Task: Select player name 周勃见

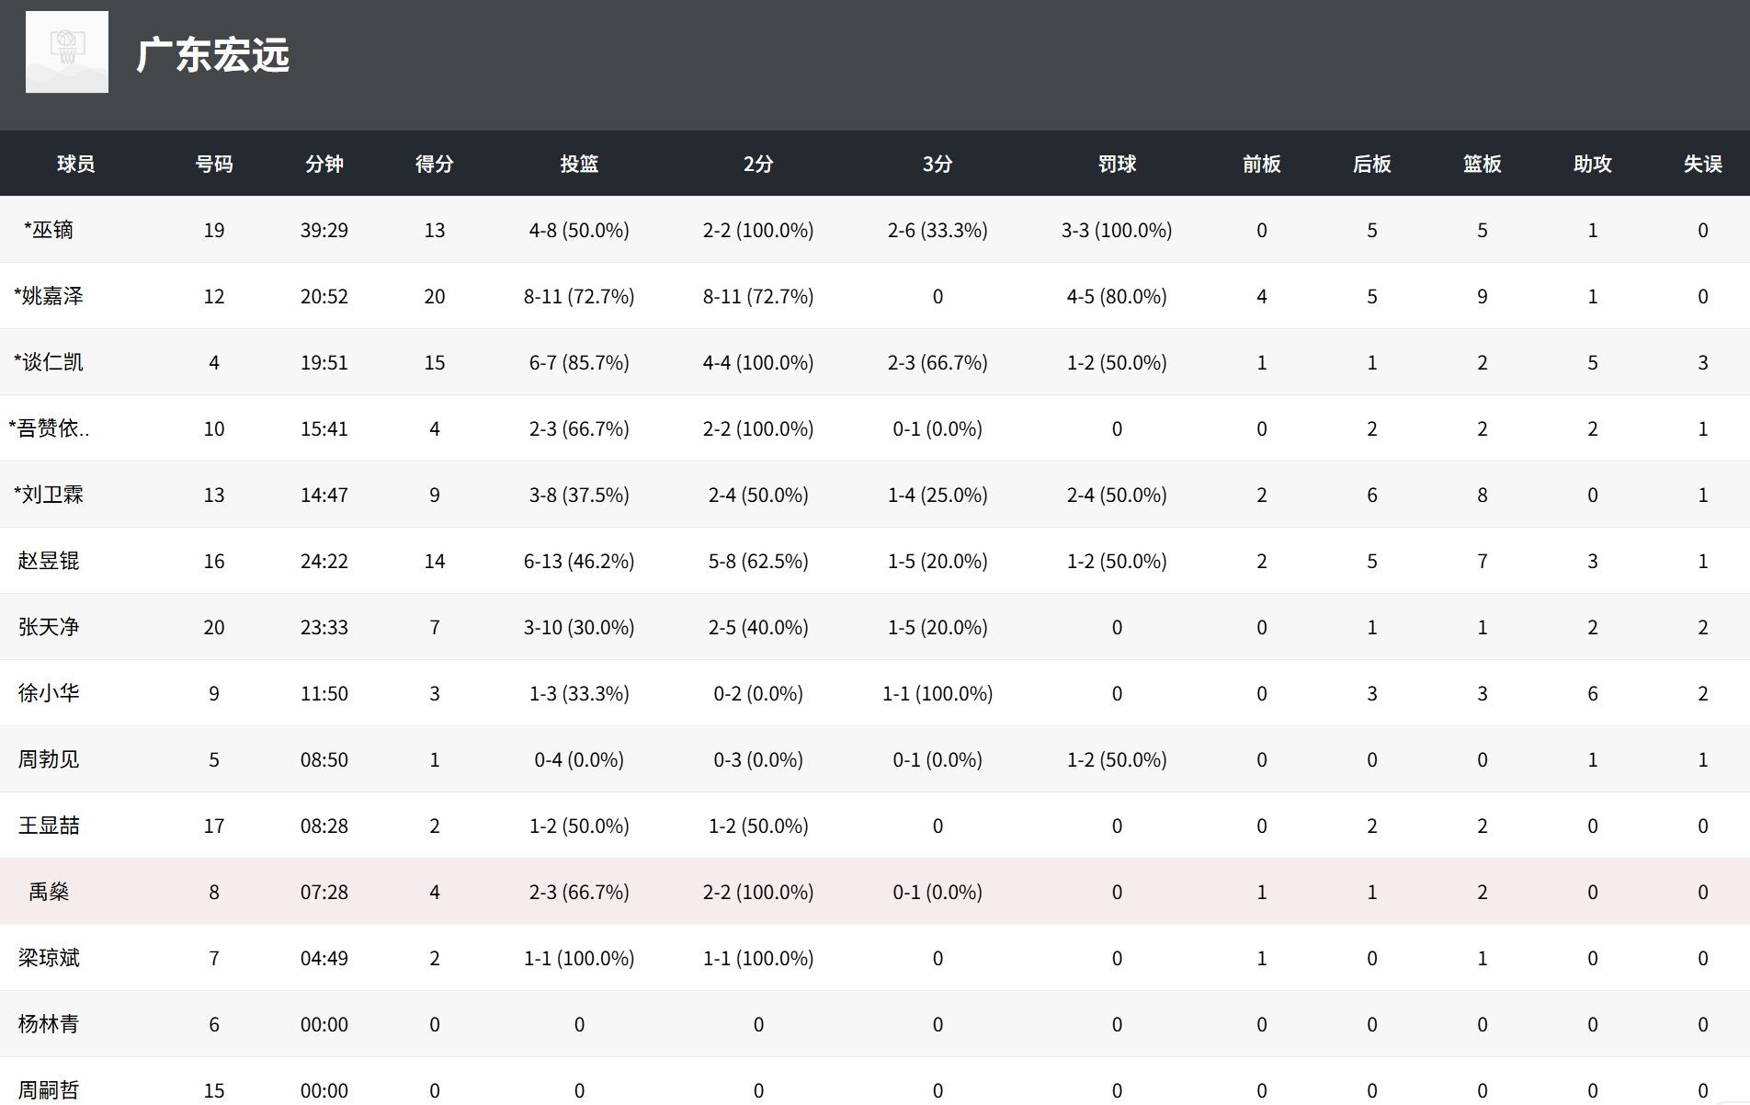Action: pyautogui.click(x=49, y=759)
